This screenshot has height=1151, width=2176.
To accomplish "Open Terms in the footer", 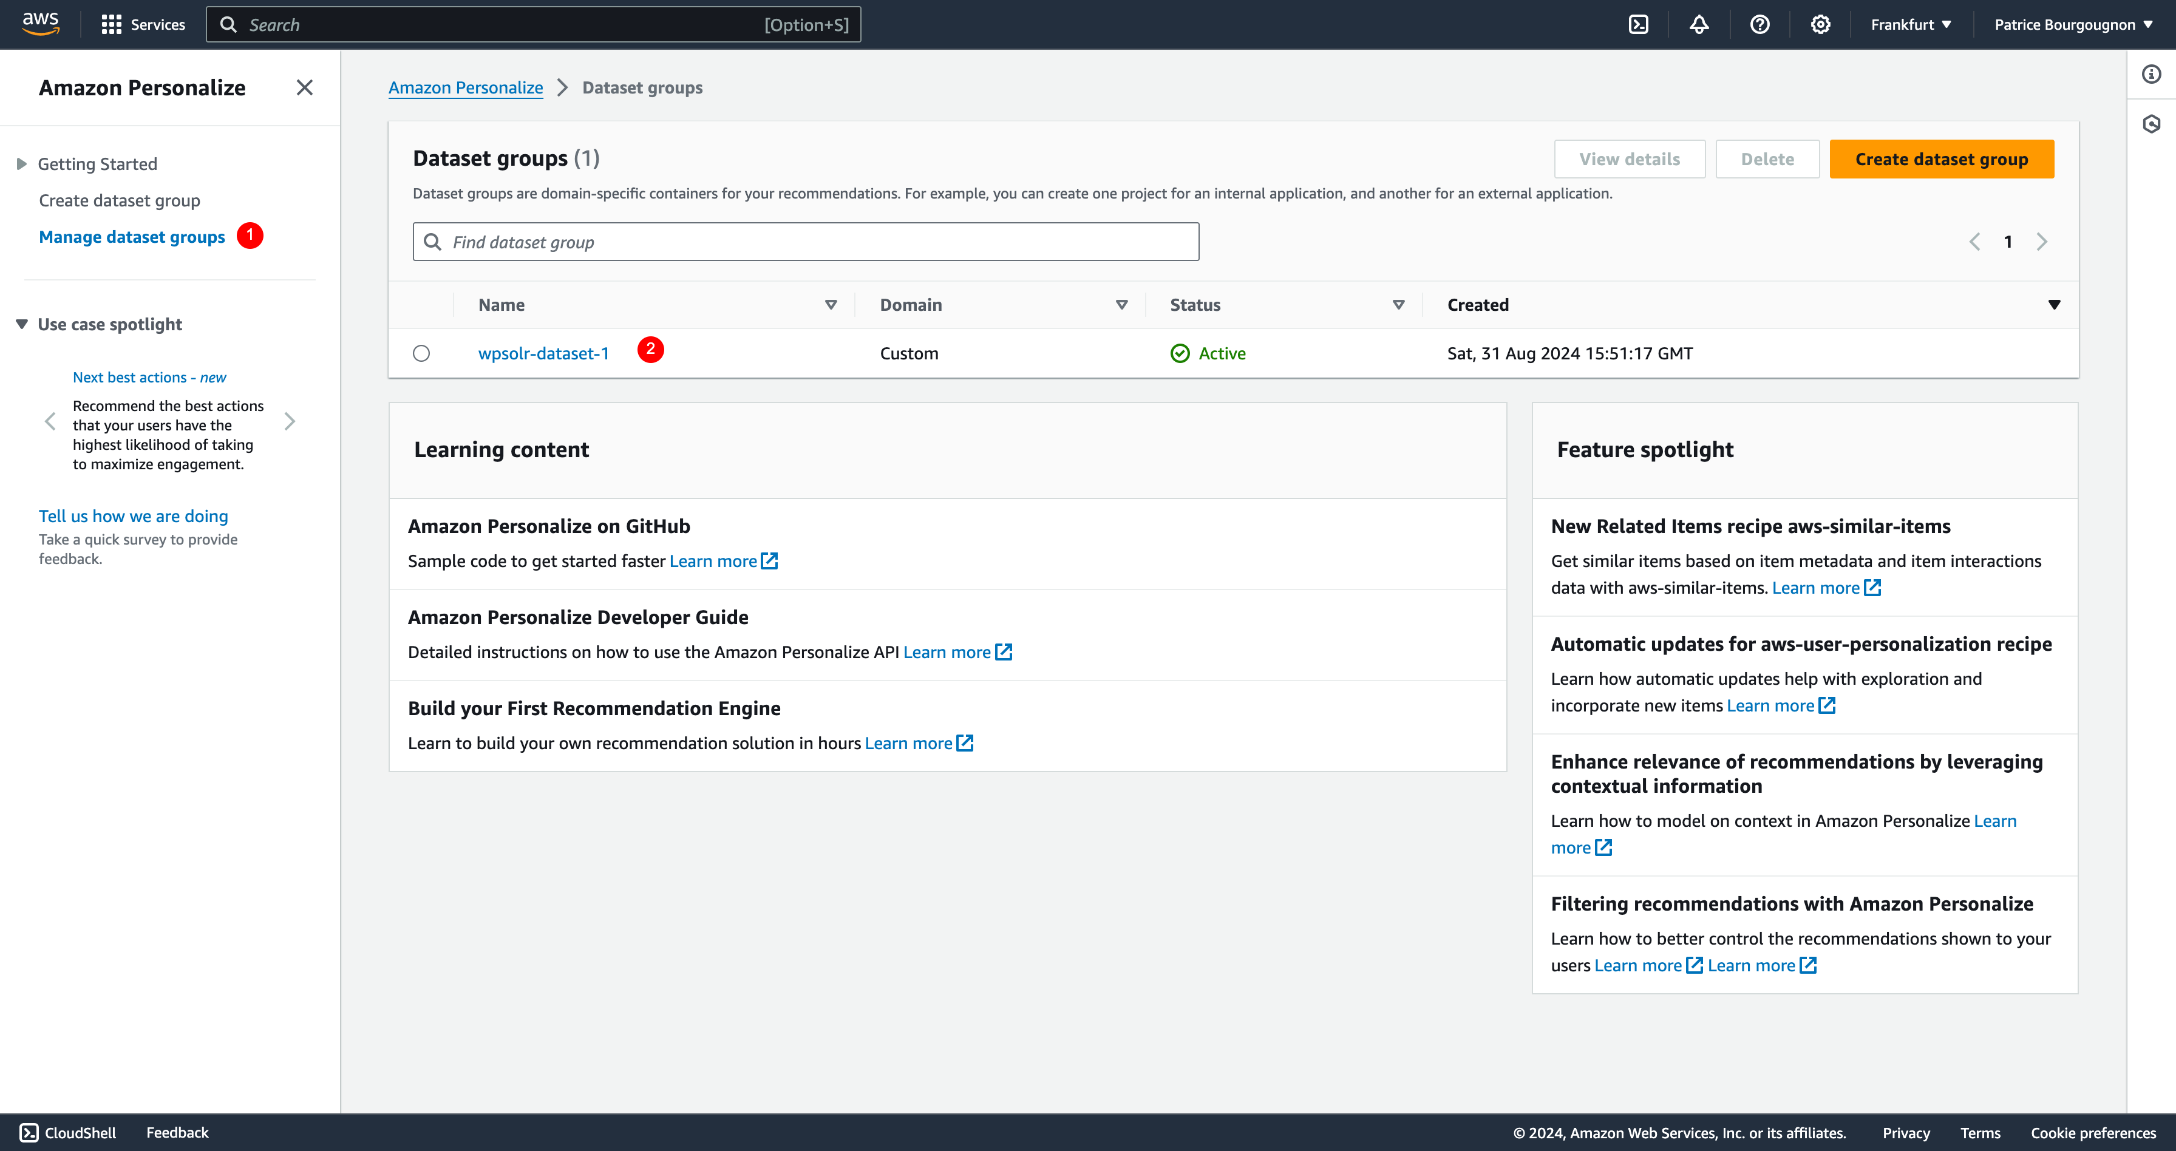I will (x=1980, y=1133).
